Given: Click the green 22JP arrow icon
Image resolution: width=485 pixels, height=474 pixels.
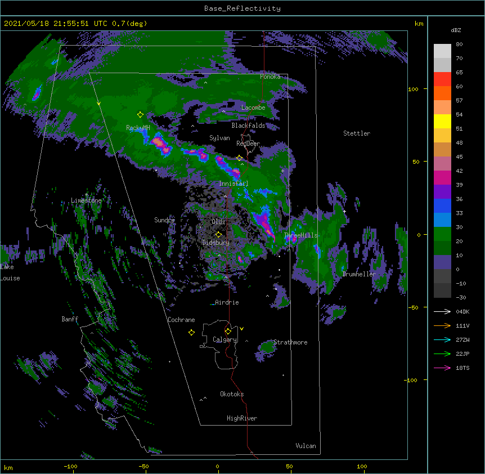Looking at the screenshot, I should tap(442, 354).
